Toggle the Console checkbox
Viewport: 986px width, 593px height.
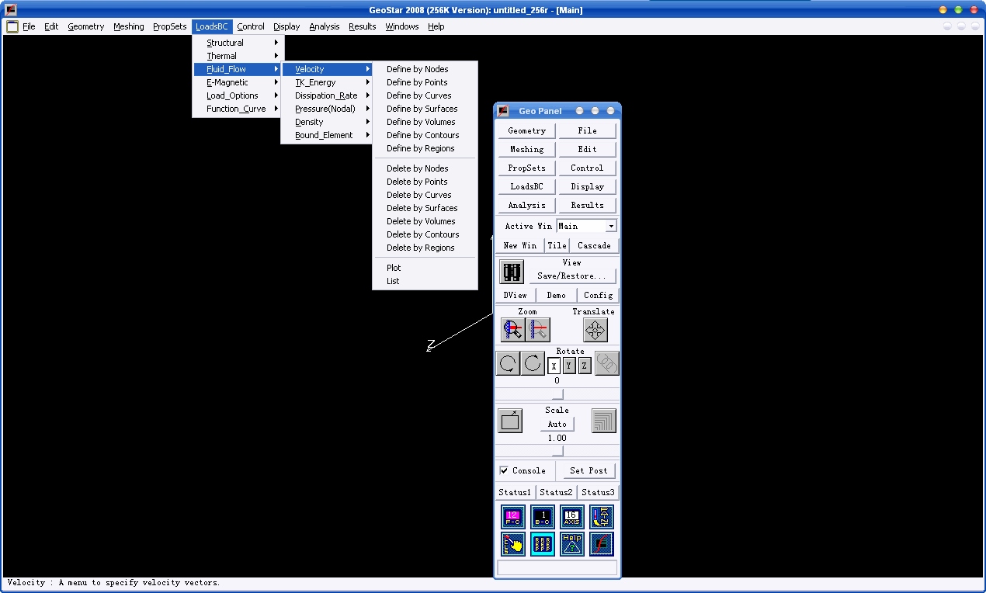click(x=504, y=470)
